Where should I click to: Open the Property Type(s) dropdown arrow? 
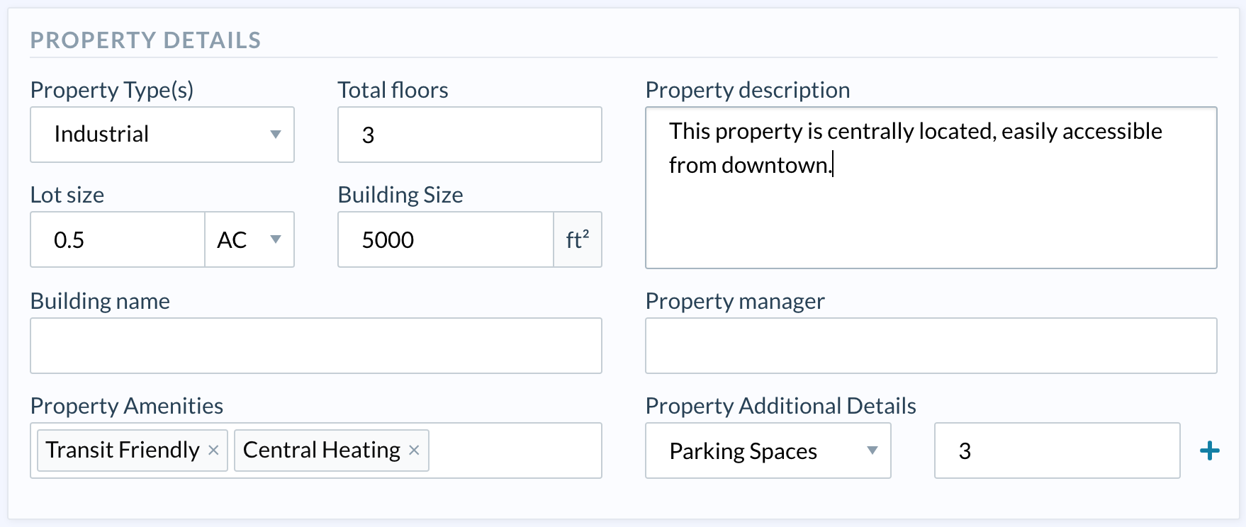click(276, 135)
